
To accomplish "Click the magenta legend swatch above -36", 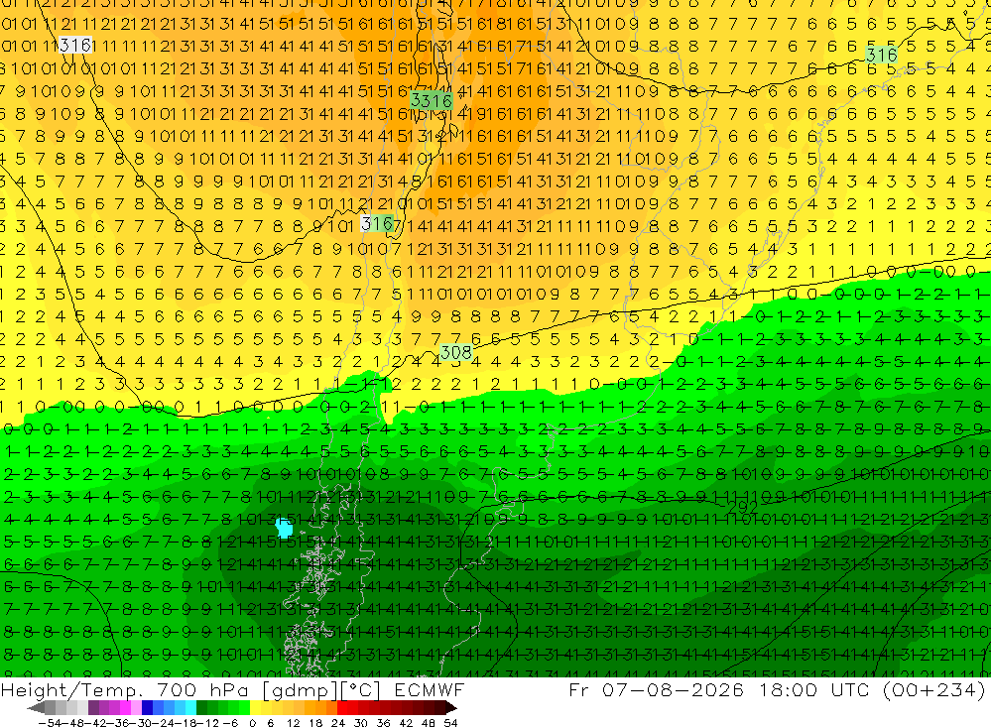I will click(x=125, y=708).
